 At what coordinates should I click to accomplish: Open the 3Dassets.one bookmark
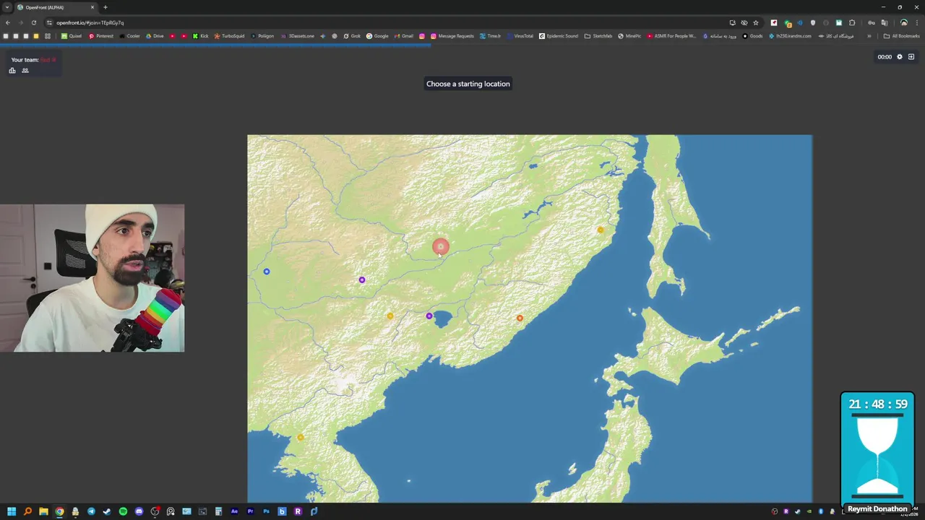[297, 35]
